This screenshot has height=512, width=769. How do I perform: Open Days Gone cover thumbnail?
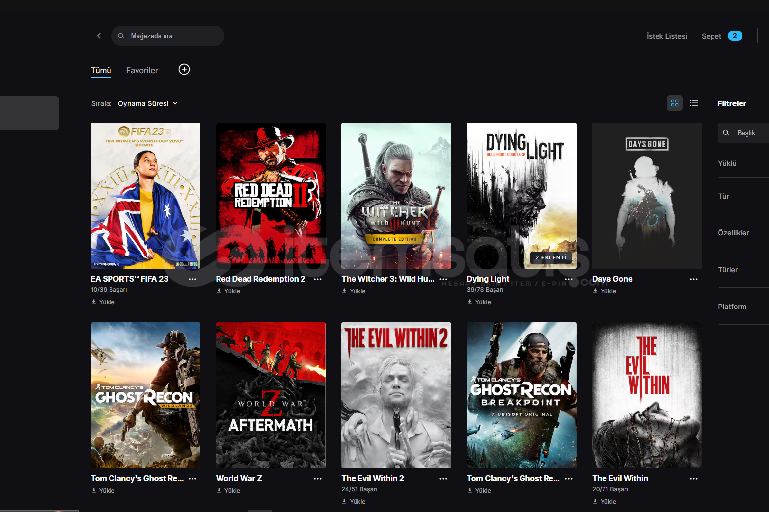647,196
